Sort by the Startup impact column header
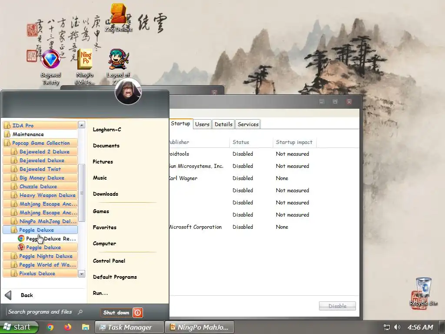The height and width of the screenshot is (334, 445). pos(294,142)
